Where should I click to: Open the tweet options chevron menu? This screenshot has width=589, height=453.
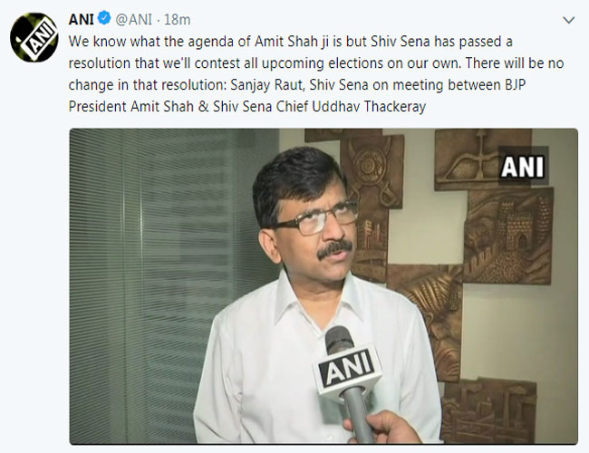tap(567, 19)
